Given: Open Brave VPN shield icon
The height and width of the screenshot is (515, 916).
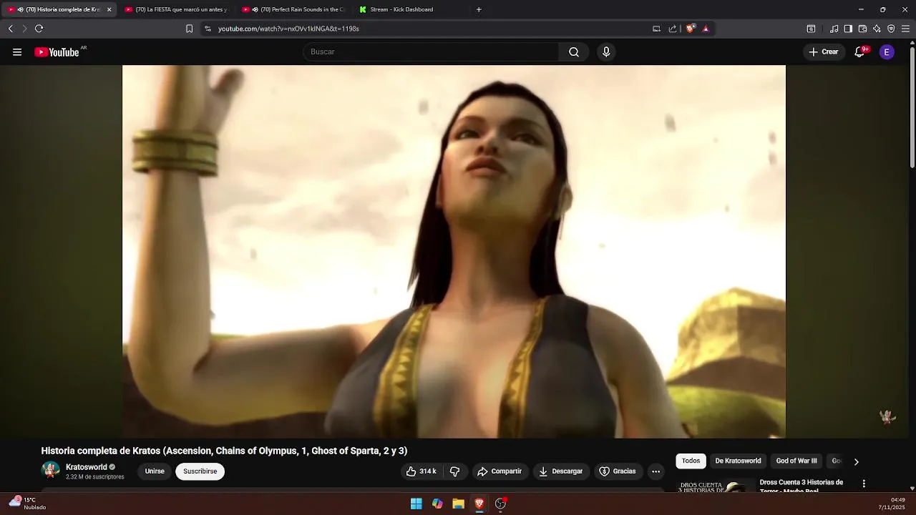Looking at the screenshot, I should [891, 29].
